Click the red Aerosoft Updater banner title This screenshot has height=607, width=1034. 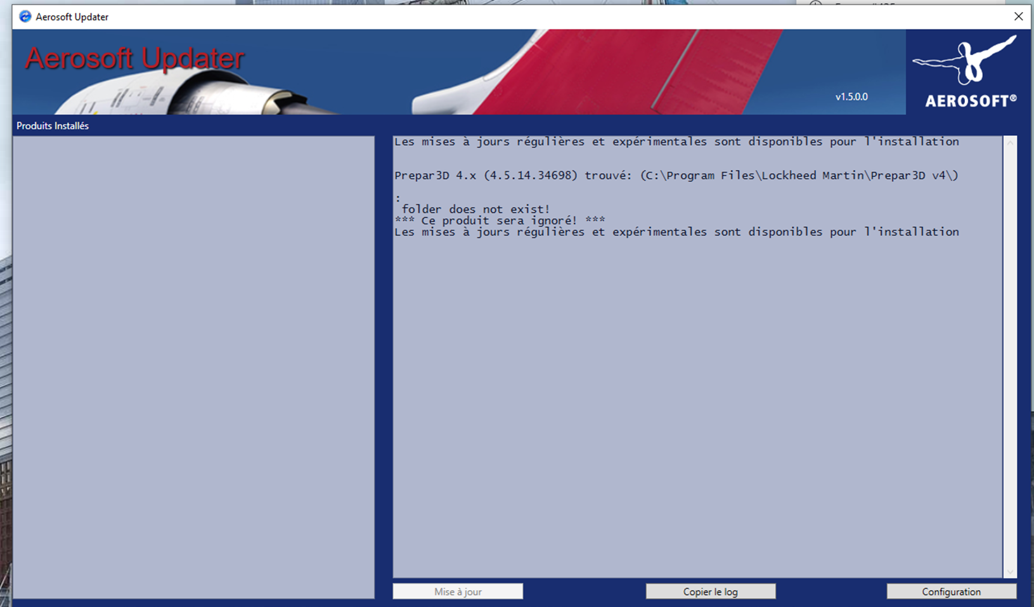click(134, 59)
